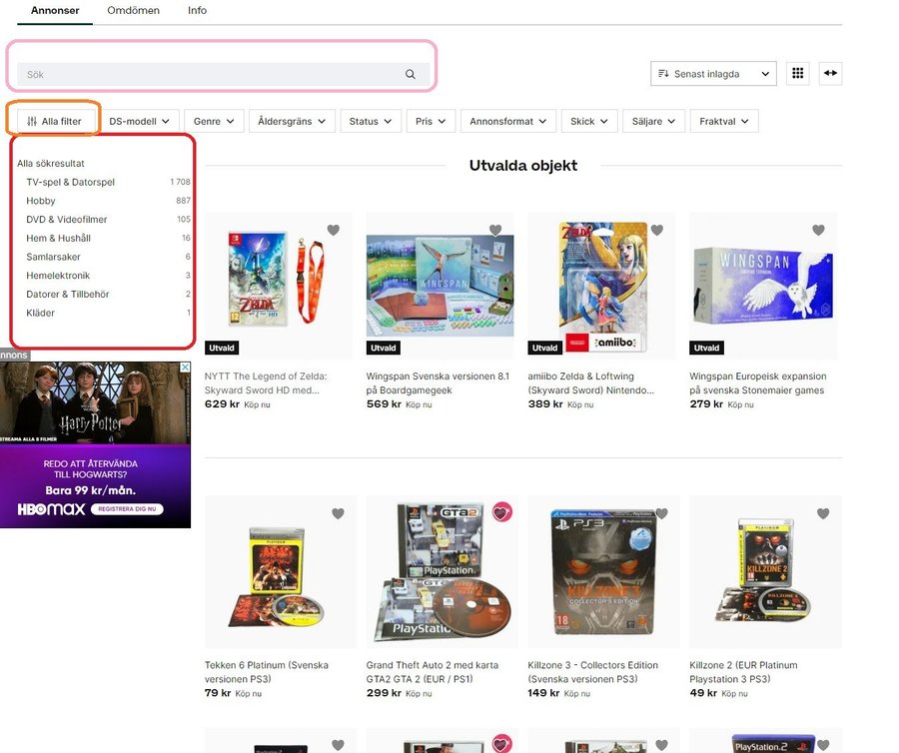Viewport: 899px width, 753px height.
Task: Switch to the Omdömen tab
Action: 134,10
